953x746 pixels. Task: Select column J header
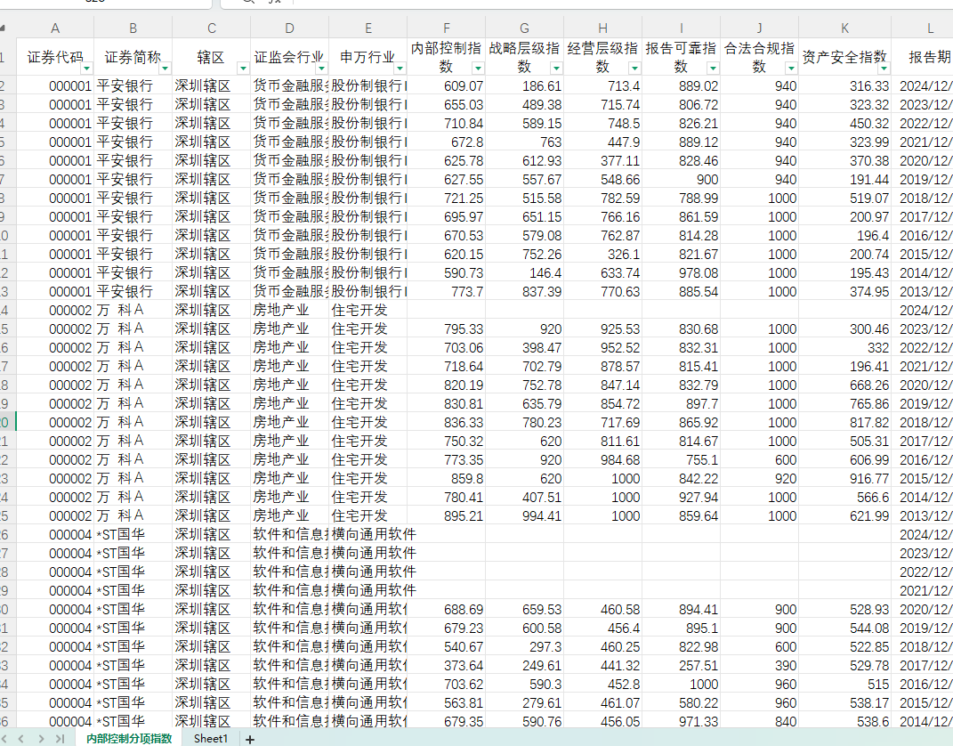click(x=760, y=28)
